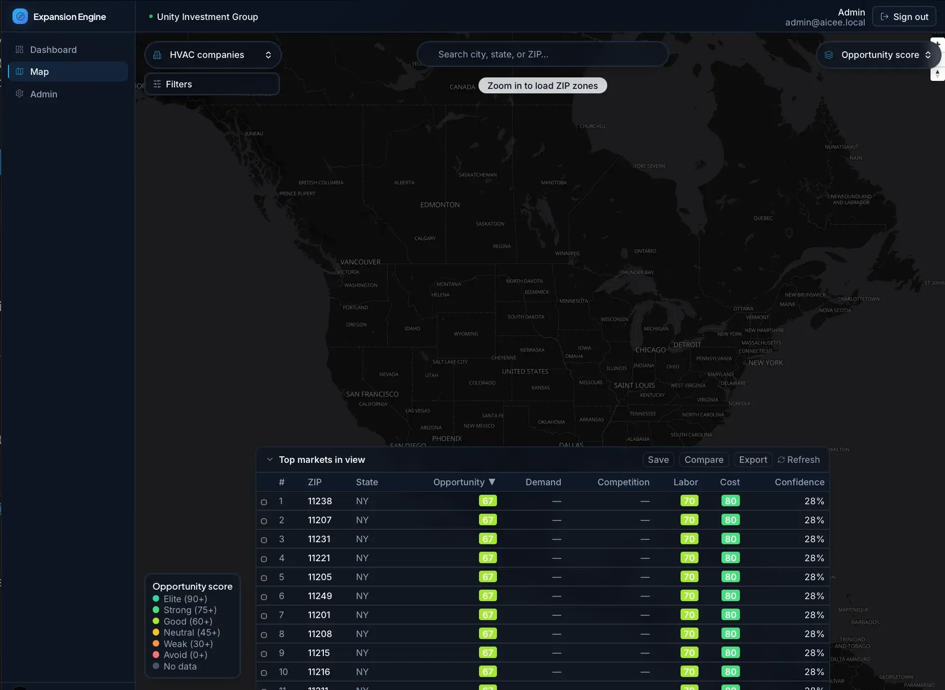Export the top markets table
The width and height of the screenshot is (945, 690).
(753, 460)
